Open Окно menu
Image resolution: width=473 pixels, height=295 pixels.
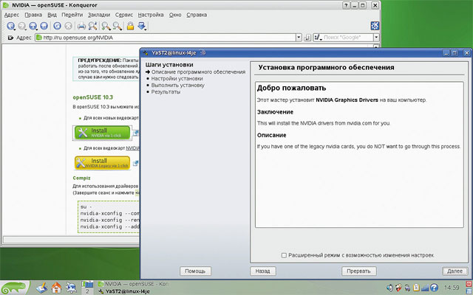pyautogui.click(x=175, y=15)
